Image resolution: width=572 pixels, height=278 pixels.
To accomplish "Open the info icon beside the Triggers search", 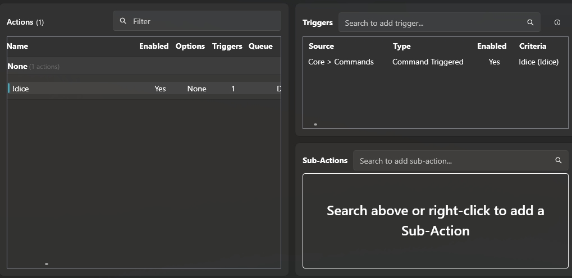I will tap(557, 23).
